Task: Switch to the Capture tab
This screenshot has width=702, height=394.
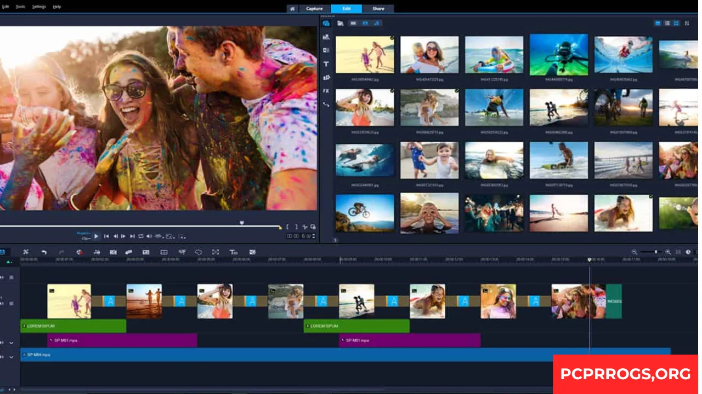Action: tap(314, 9)
